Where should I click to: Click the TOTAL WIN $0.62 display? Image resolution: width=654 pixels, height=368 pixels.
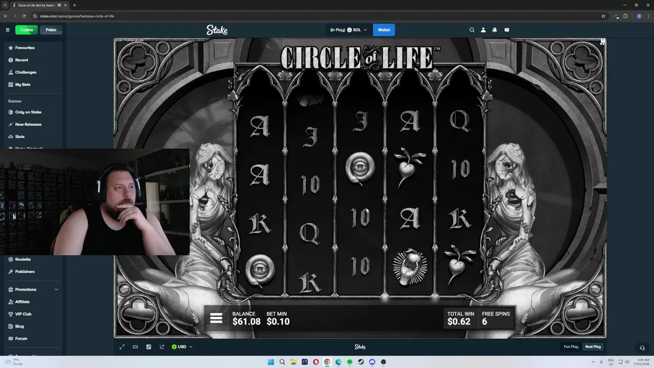tap(460, 318)
